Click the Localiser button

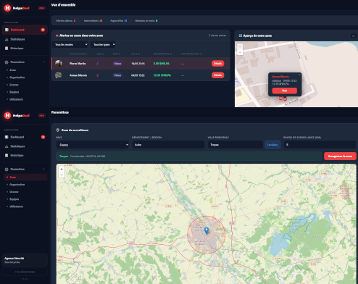[x=272, y=145]
